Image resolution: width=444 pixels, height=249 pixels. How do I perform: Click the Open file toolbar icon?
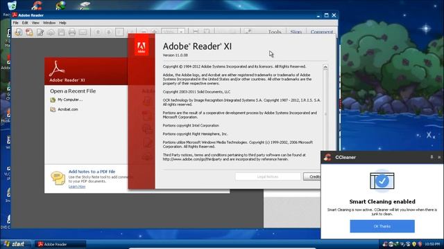(x=19, y=33)
